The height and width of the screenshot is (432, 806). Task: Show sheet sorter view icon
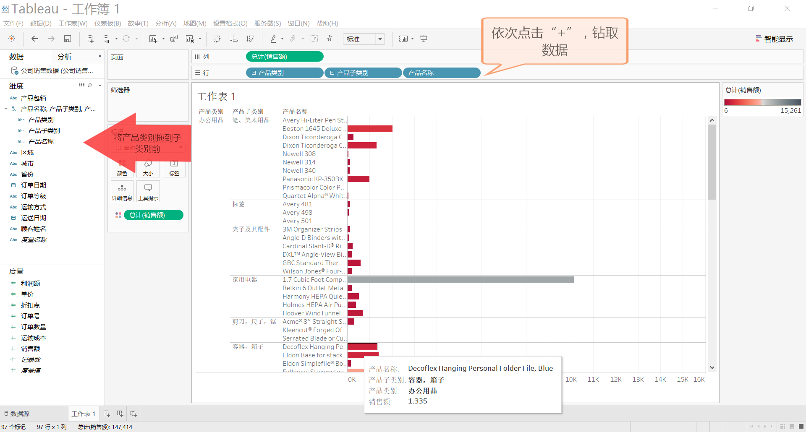(782, 427)
